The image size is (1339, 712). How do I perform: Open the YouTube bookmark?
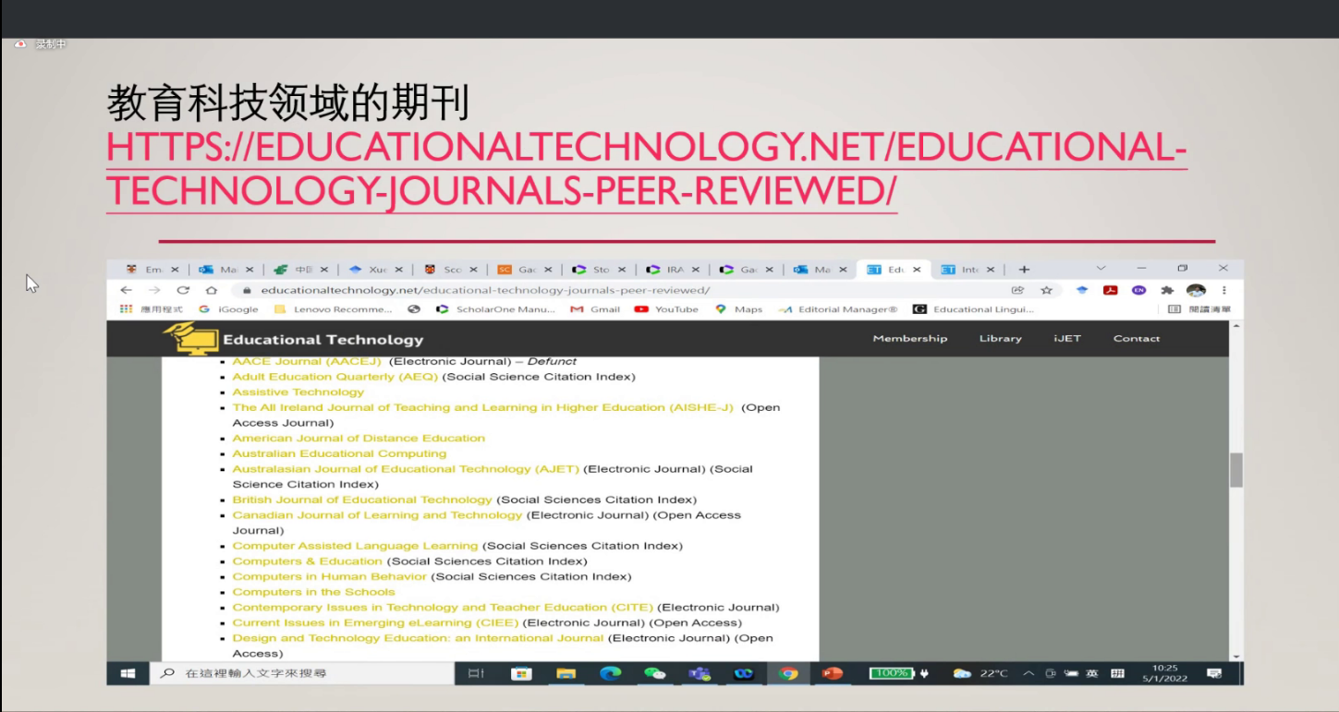click(x=666, y=309)
